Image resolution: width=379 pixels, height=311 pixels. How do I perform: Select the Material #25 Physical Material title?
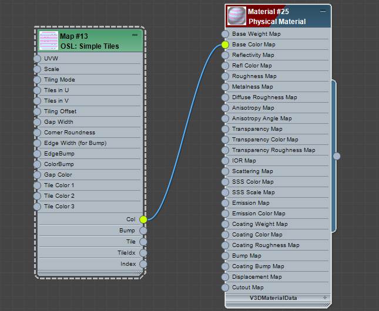tap(277, 16)
